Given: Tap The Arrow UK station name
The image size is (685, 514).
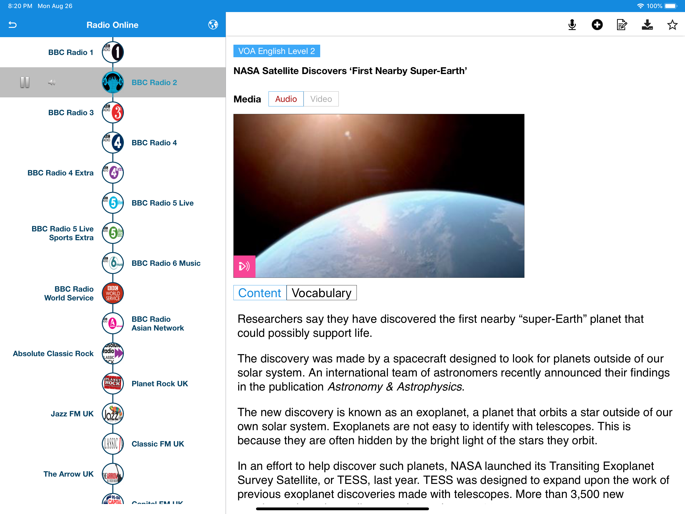Looking at the screenshot, I should point(68,474).
